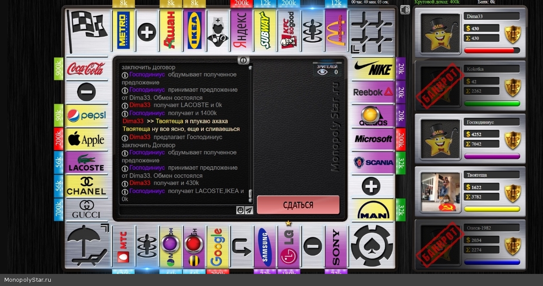Select the MAN property tile
543x286 pixels.
tap(373, 210)
